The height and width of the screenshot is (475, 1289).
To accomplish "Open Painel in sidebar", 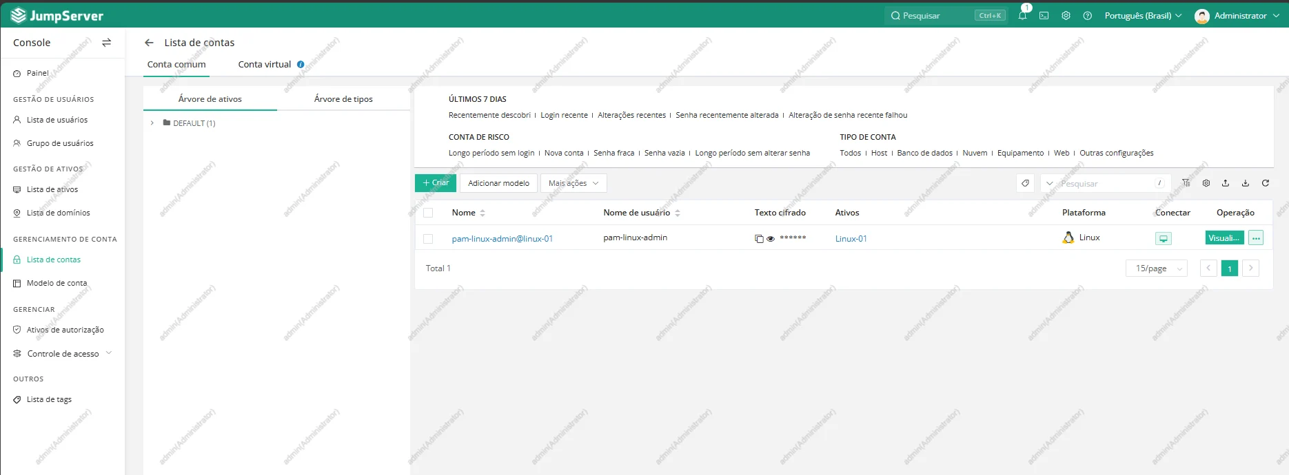I will (38, 73).
